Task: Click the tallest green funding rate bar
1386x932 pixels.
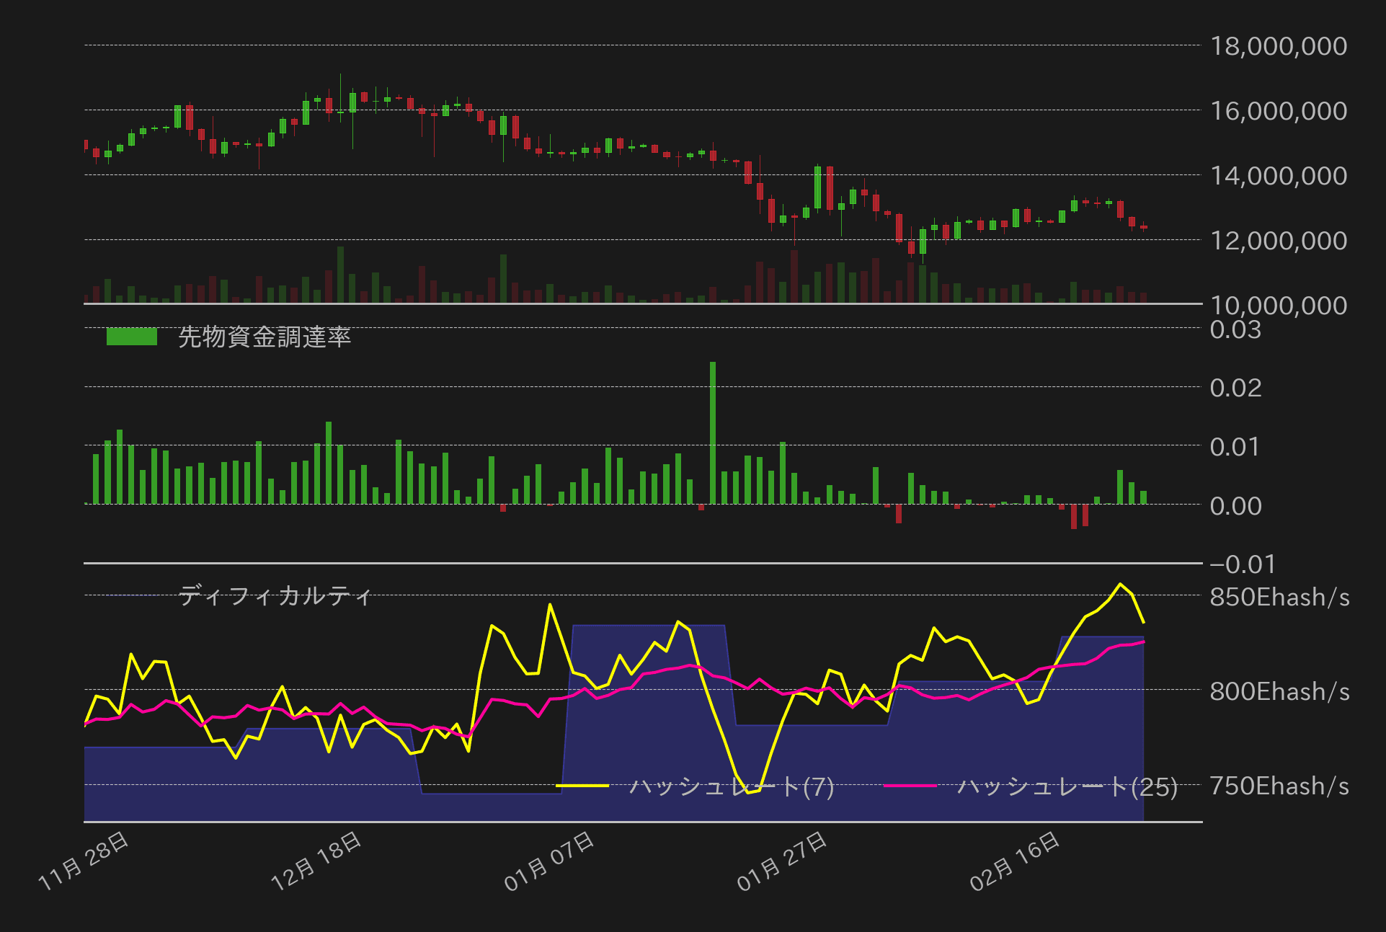Action: (713, 432)
